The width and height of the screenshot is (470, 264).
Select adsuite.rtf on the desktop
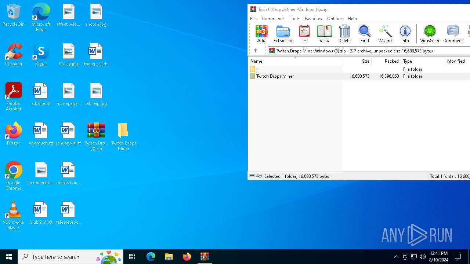[x=41, y=94]
